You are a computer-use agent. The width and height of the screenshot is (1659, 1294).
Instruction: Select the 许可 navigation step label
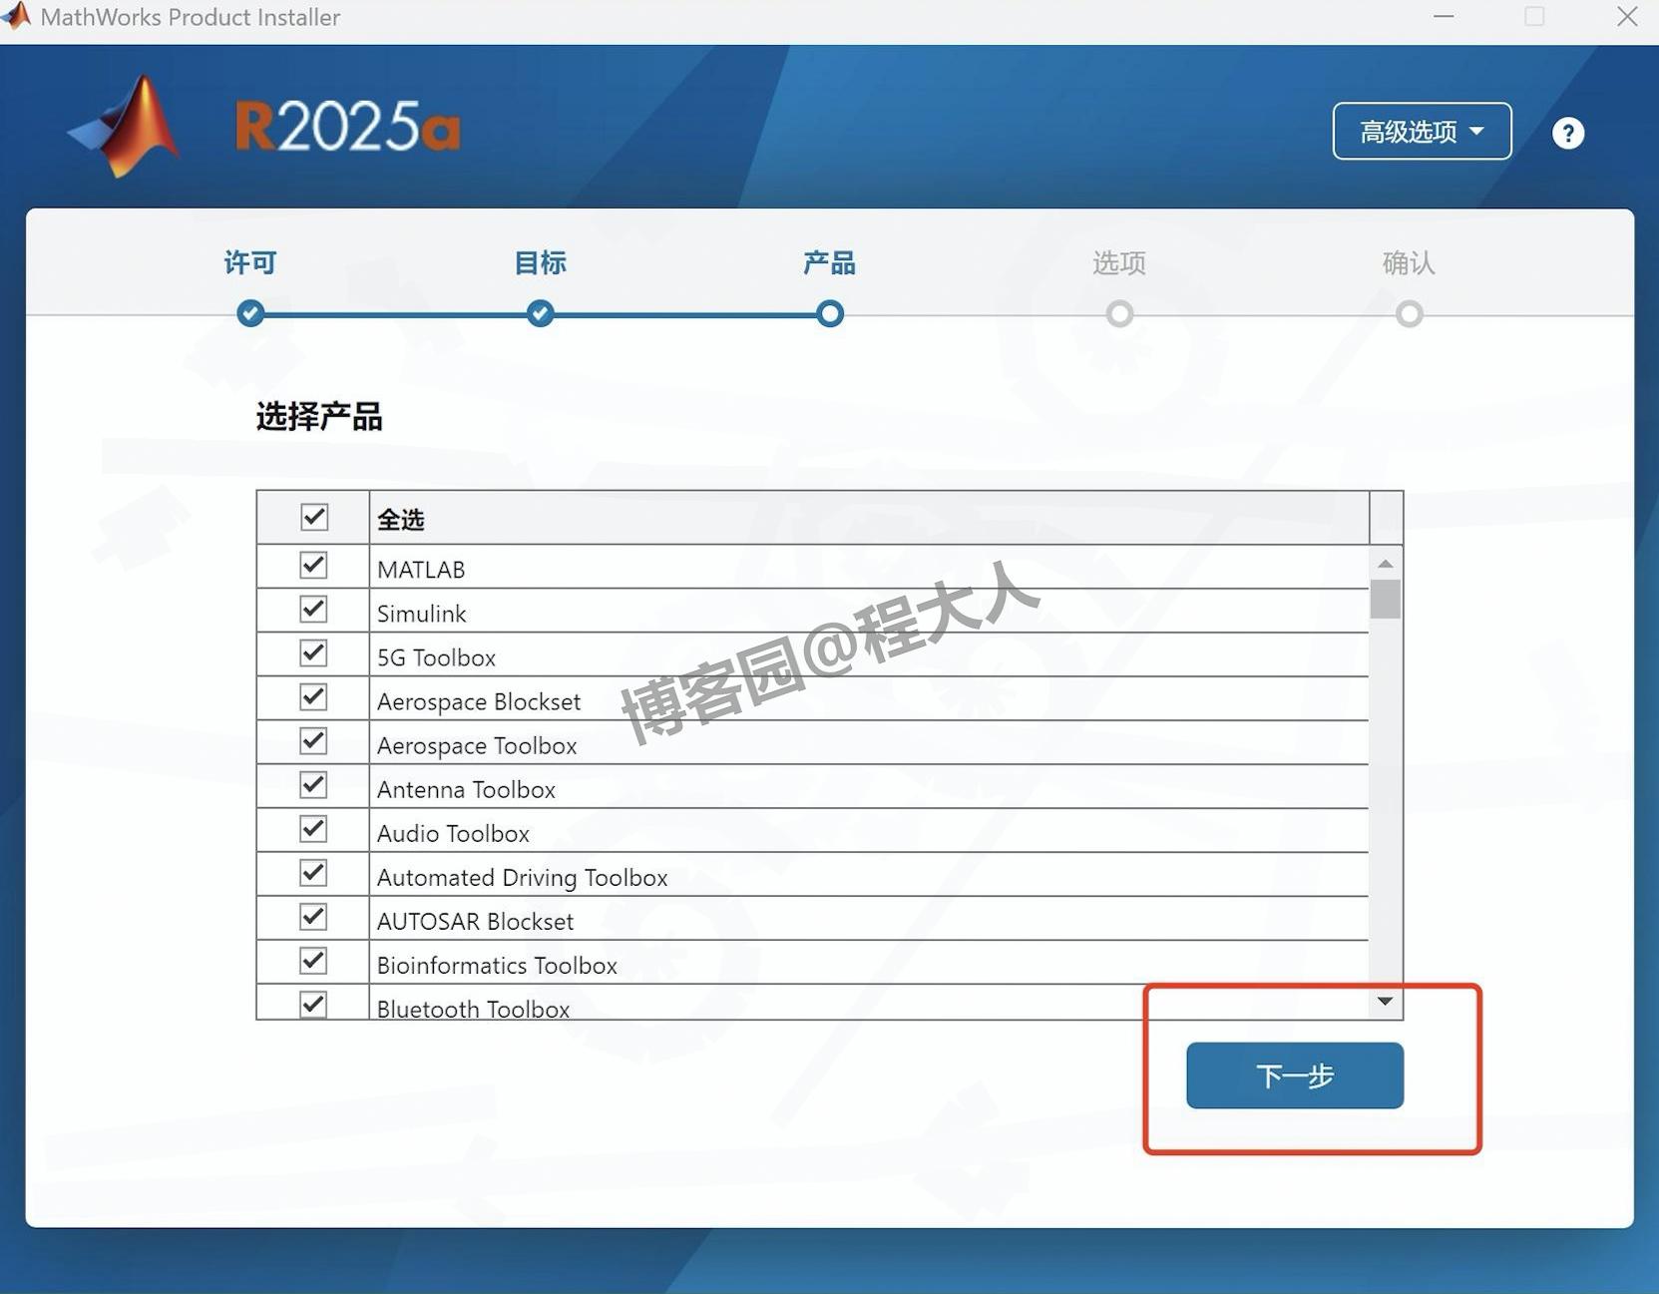tap(250, 262)
